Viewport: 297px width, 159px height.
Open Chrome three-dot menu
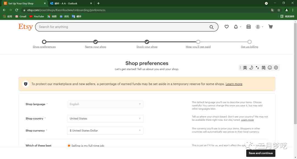point(293,10)
